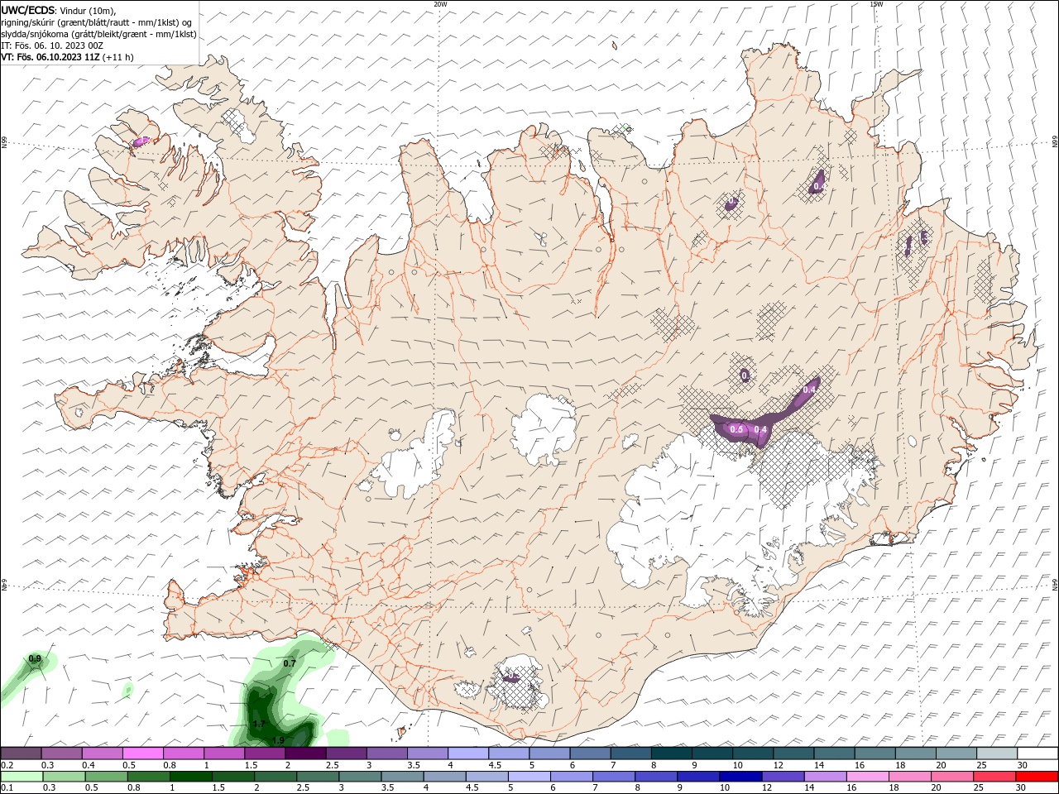This screenshot has height=794, width=1059.
Task: Click the teal 12 swatch, upper legend
Action: coord(793,753)
